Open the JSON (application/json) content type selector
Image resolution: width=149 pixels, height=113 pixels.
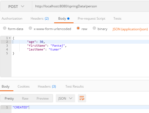(x=130, y=29)
